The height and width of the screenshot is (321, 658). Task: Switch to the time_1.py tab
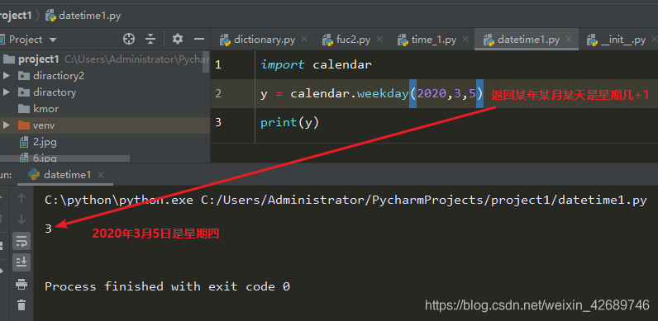click(x=427, y=40)
